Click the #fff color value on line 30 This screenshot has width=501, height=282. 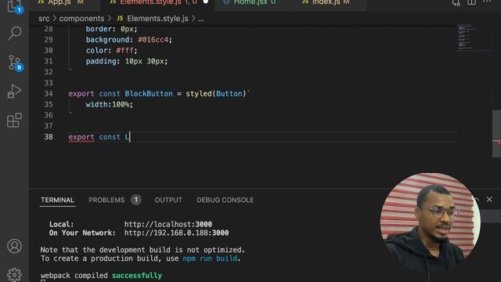124,50
